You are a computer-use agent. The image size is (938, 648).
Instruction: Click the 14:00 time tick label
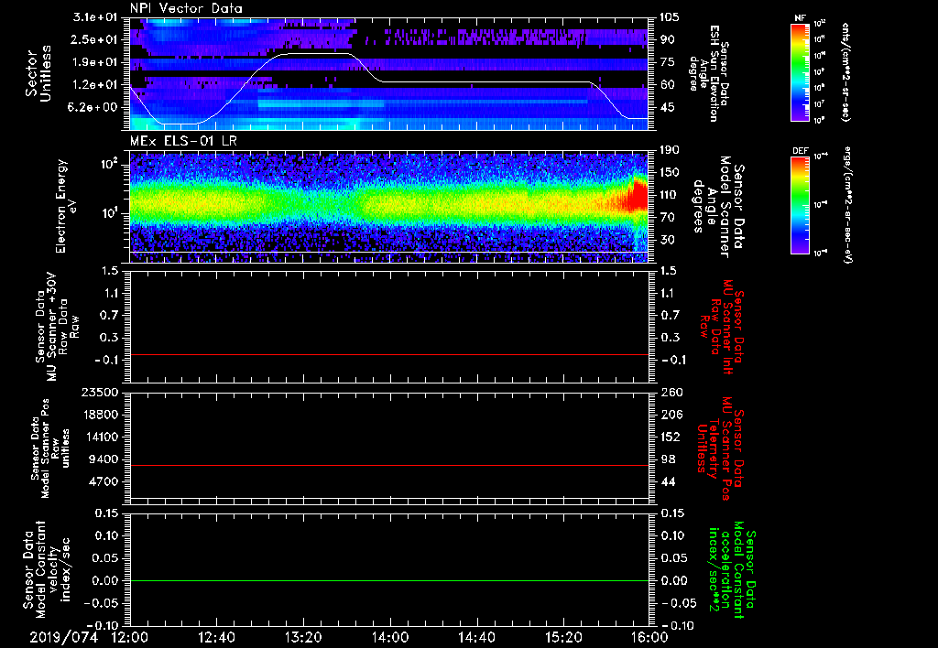(389, 636)
